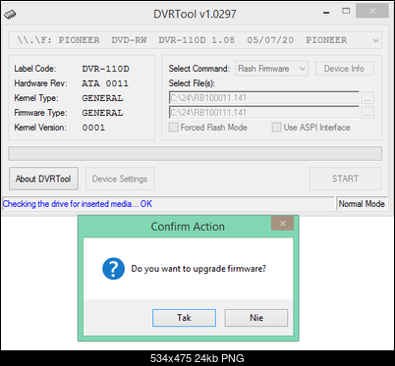The height and width of the screenshot is (366, 395).
Task: Click the START button
Action: click(x=345, y=179)
